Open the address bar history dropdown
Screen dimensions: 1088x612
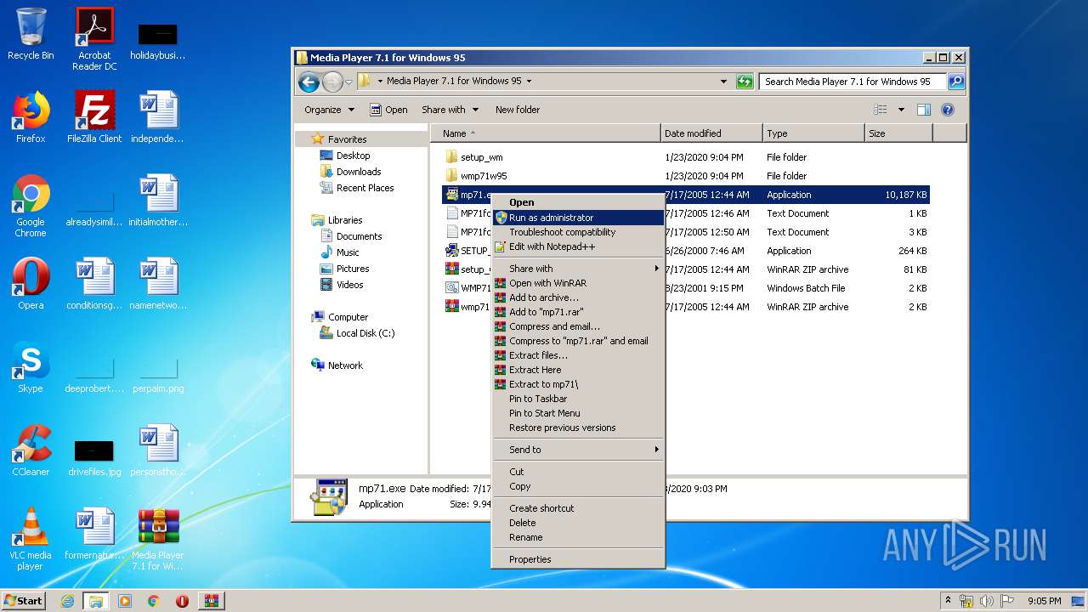tap(723, 82)
